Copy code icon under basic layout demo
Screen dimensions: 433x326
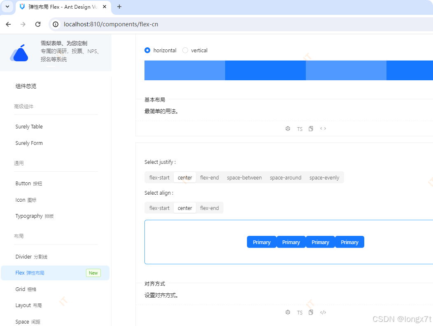311,129
